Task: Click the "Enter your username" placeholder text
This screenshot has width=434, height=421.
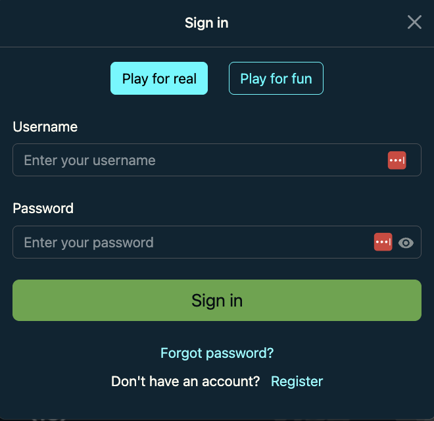Action: (x=90, y=161)
